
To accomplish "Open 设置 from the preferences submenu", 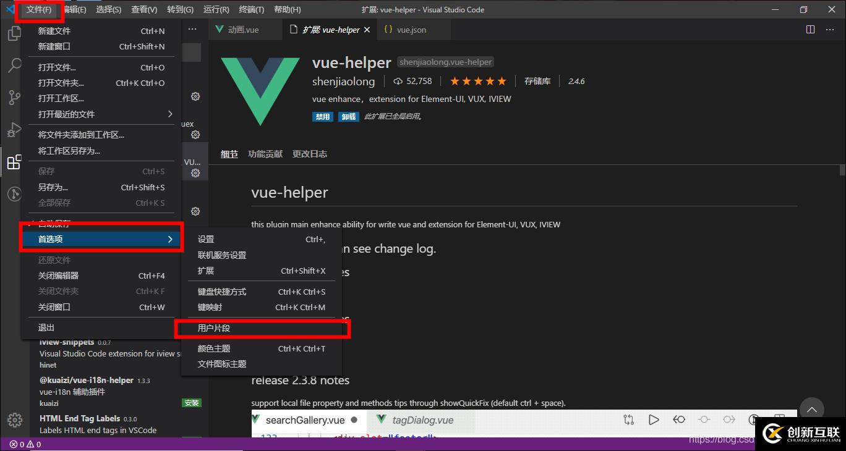I will click(x=262, y=239).
